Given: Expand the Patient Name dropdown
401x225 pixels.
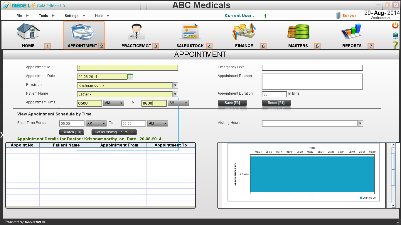Looking at the screenshot, I should [175, 94].
